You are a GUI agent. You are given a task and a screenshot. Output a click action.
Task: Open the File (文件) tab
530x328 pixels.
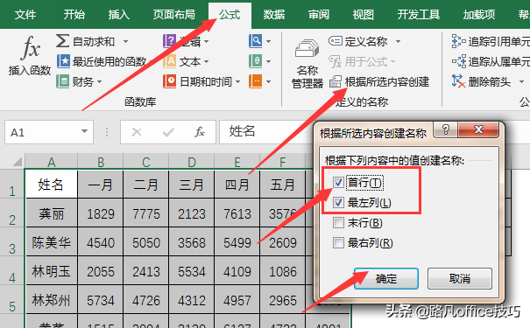click(25, 15)
